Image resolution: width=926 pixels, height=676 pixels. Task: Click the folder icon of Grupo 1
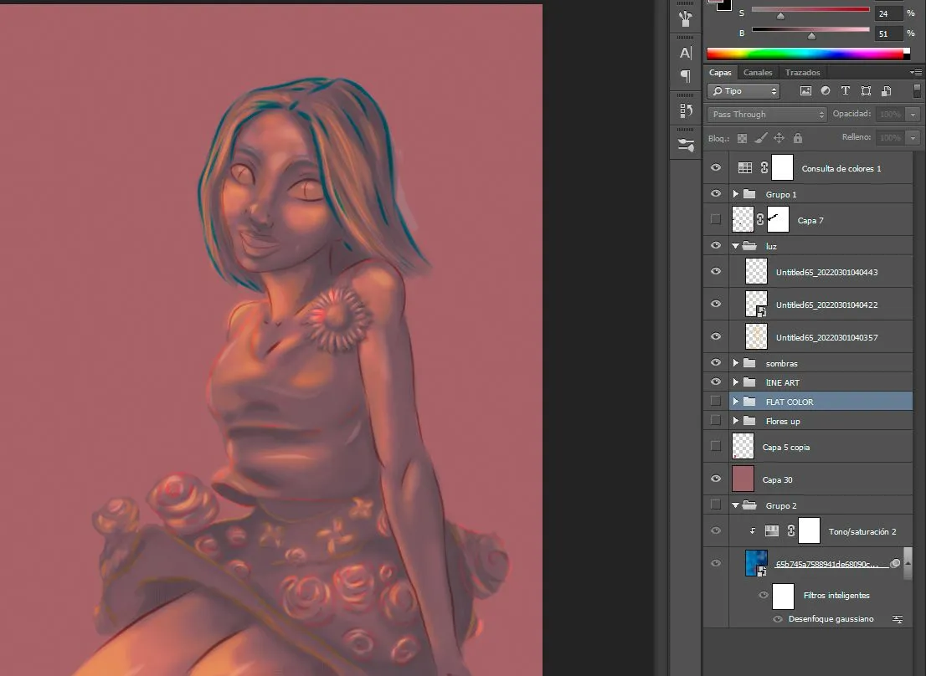click(749, 194)
